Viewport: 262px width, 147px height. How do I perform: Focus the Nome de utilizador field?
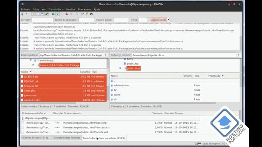click(x=86, y=20)
